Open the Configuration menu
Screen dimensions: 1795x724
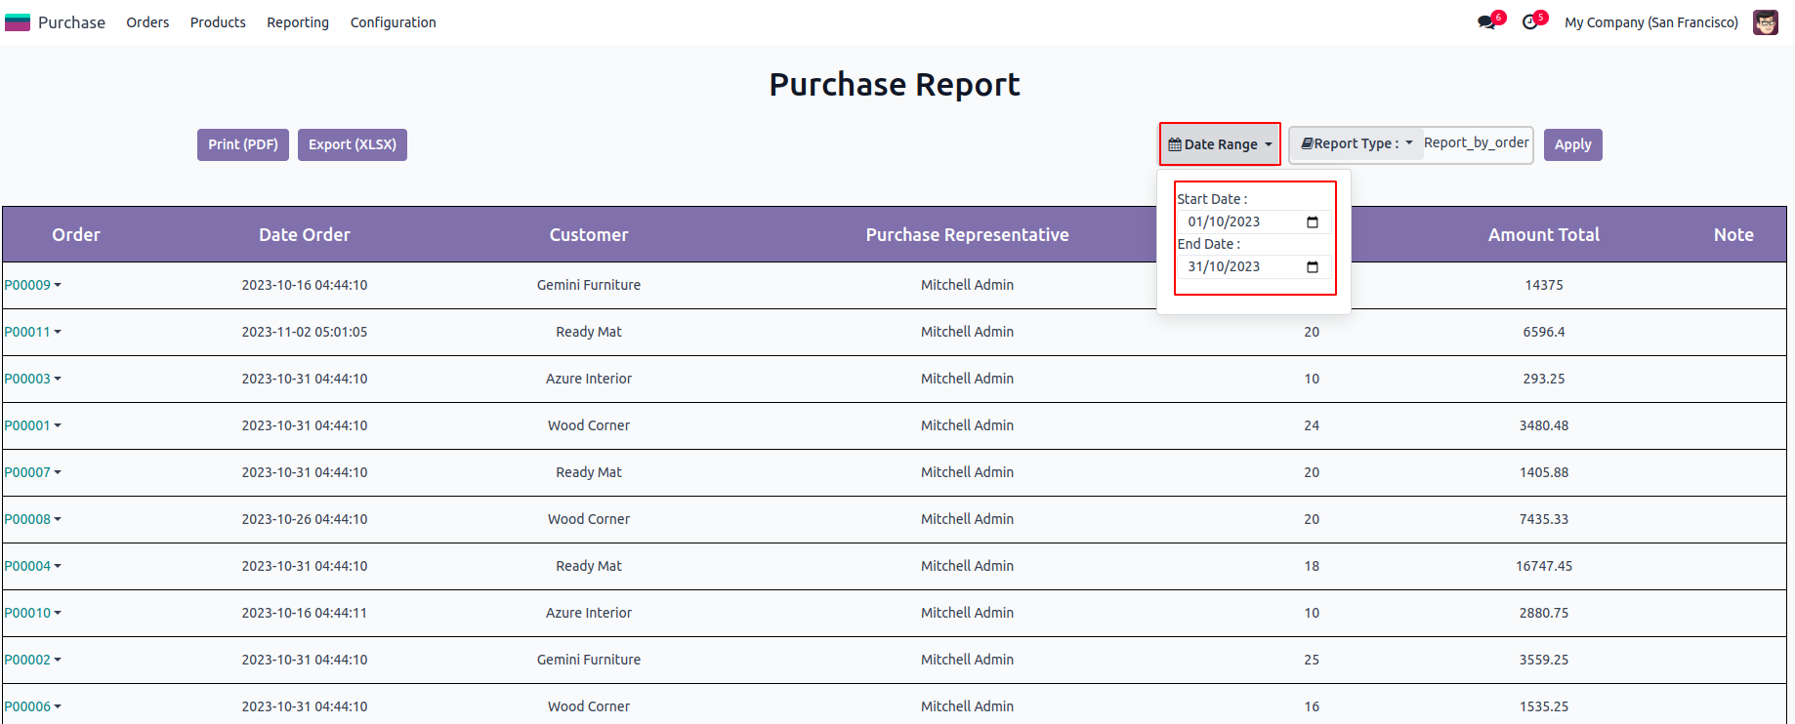tap(393, 22)
